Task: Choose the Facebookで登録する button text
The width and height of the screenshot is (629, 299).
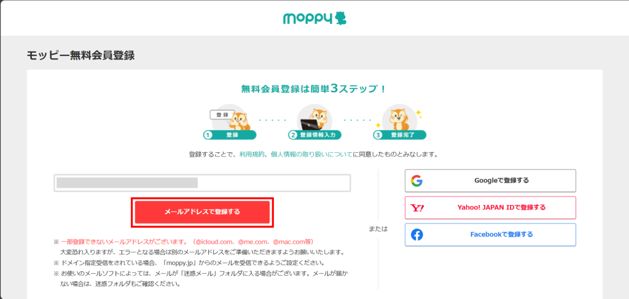Action: (x=501, y=235)
